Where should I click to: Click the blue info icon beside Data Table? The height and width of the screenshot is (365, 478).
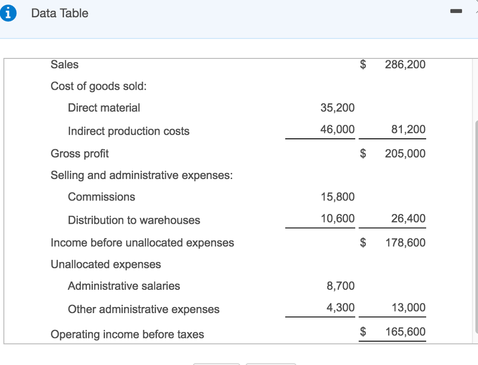click(8, 14)
